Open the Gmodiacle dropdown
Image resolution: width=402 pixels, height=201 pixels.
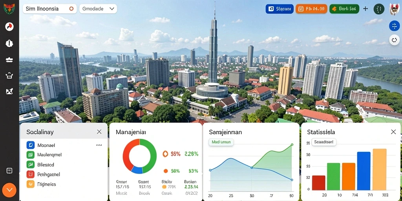98,9
